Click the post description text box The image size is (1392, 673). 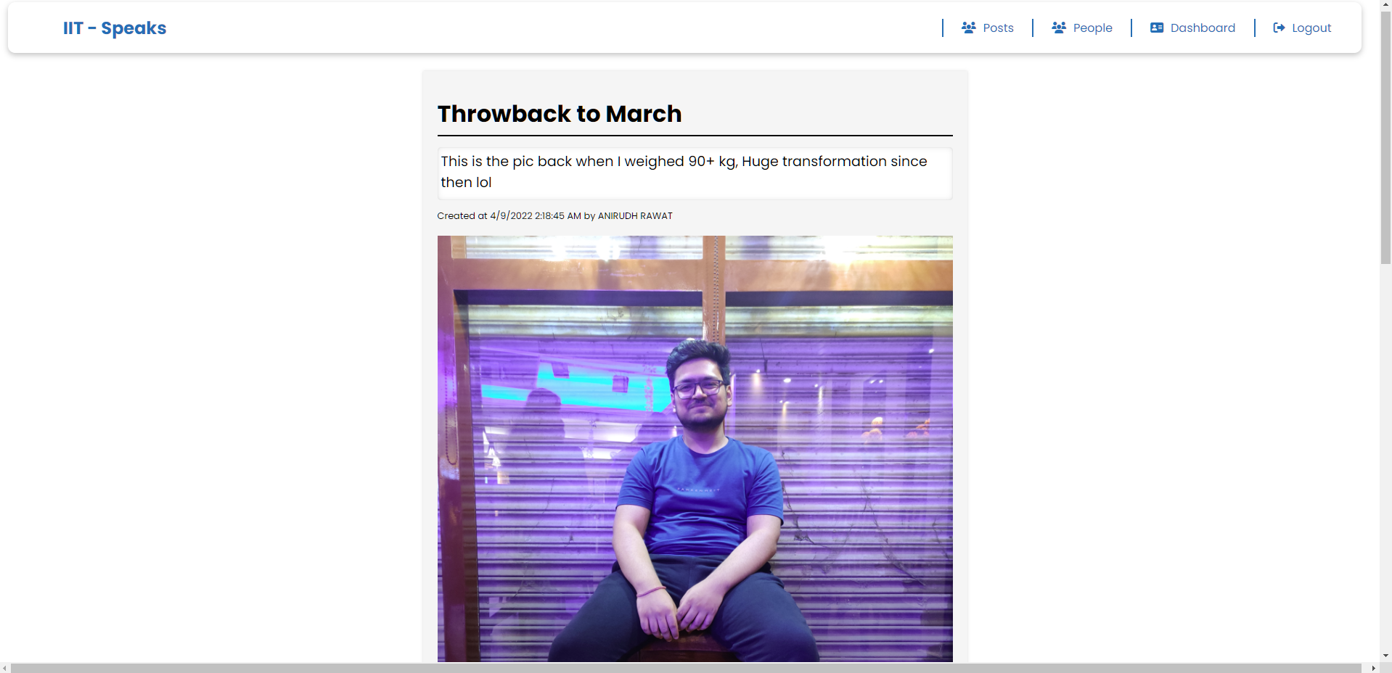(x=695, y=173)
